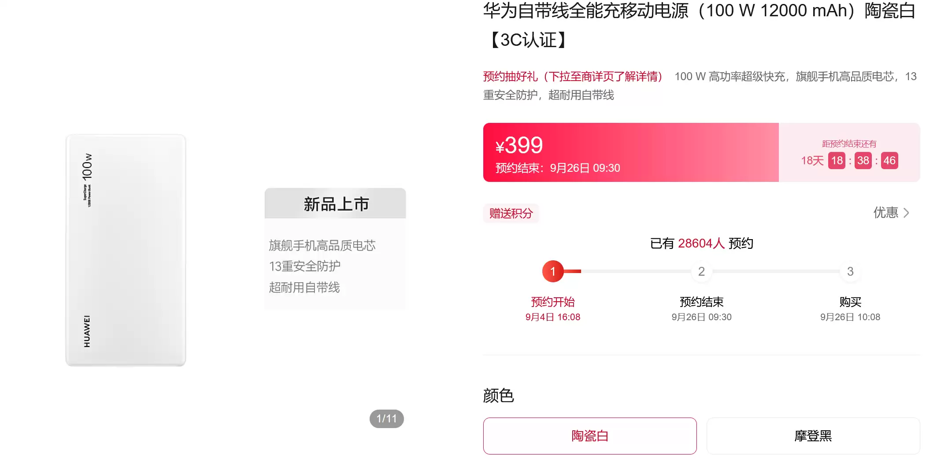Click the 1/11 image counter
Image resolution: width=937 pixels, height=462 pixels.
click(386, 418)
